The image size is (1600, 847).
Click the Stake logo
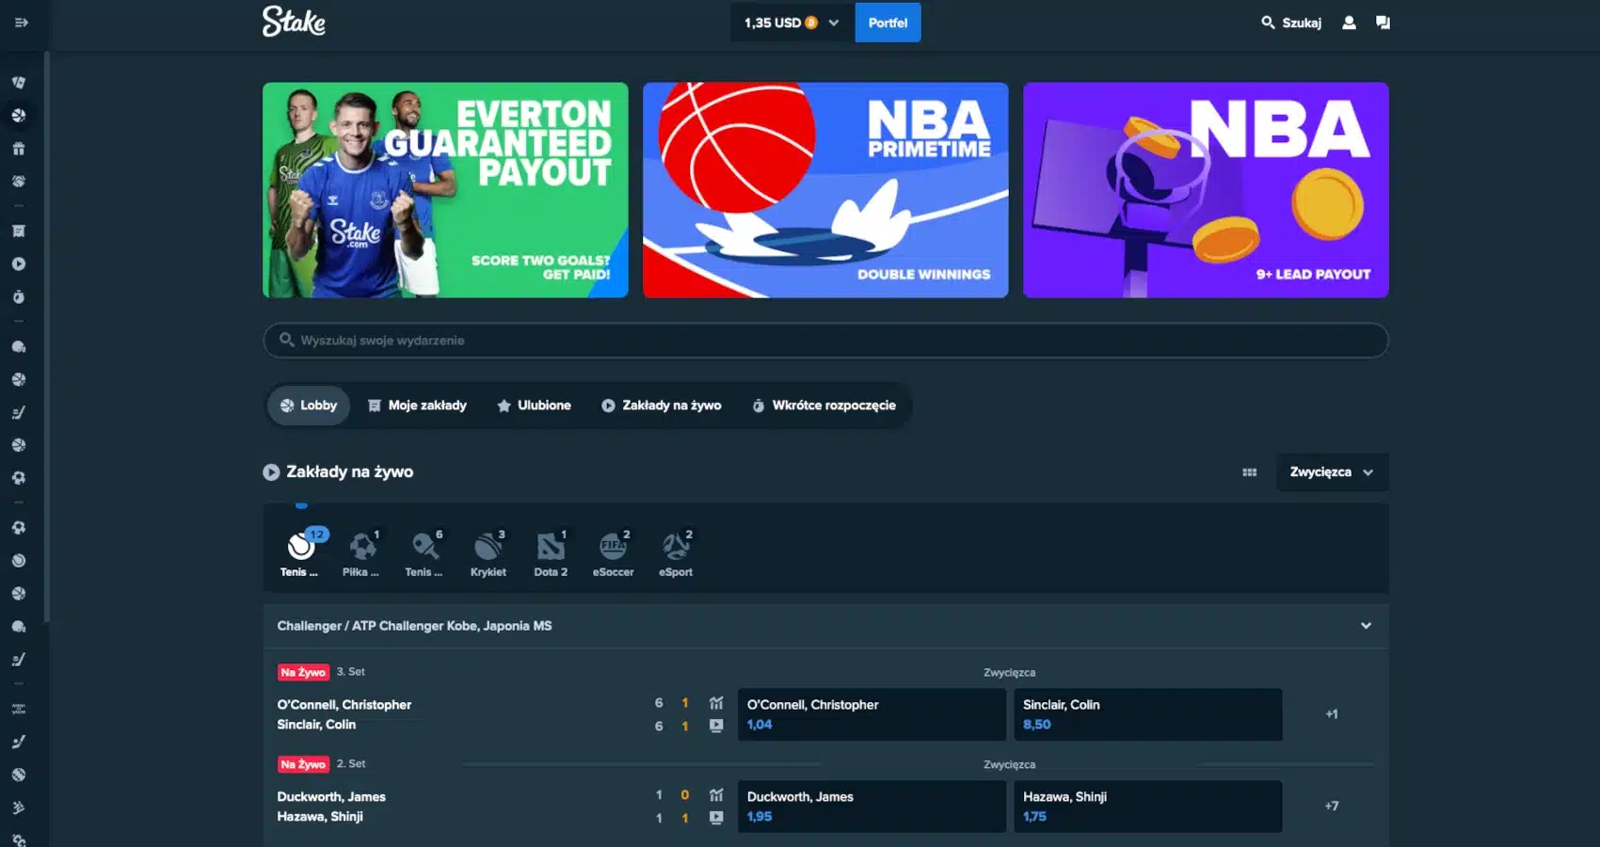tap(294, 22)
